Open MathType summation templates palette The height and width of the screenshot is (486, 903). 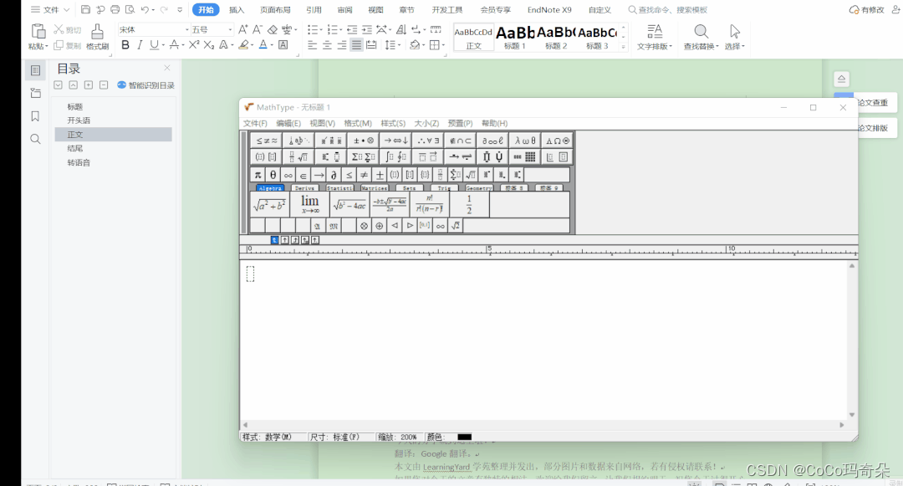(364, 156)
